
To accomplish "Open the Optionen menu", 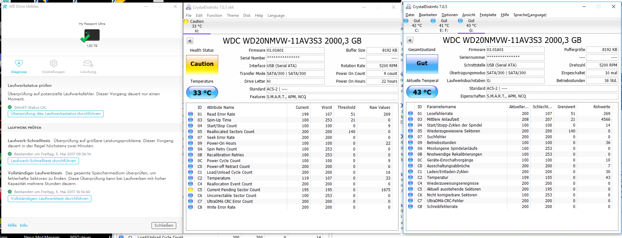I will 449,15.
